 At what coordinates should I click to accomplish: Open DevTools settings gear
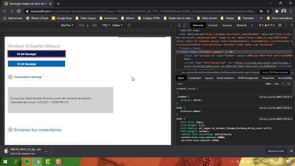[280, 25]
